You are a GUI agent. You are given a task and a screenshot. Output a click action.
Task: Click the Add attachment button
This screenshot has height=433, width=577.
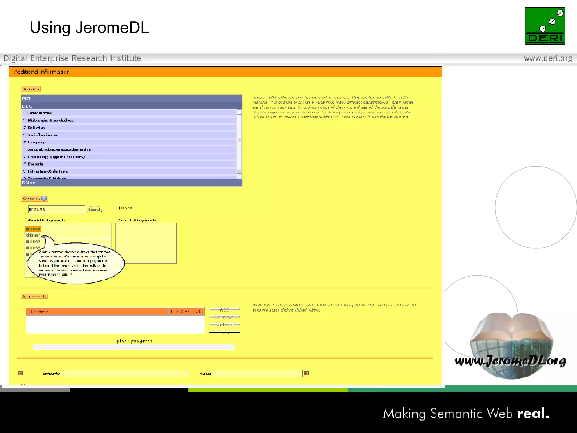click(x=225, y=310)
